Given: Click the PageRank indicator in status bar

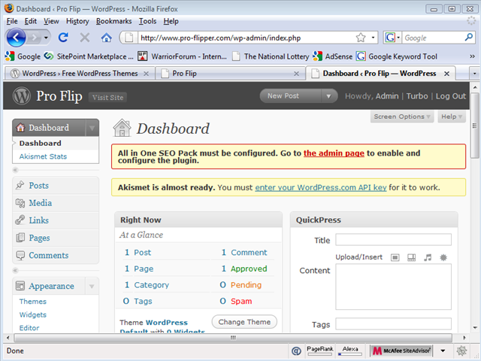Looking at the screenshot, I should click(x=320, y=350).
